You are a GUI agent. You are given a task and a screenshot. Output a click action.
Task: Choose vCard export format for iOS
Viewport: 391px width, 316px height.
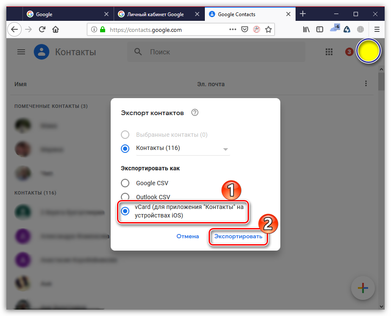pos(125,211)
